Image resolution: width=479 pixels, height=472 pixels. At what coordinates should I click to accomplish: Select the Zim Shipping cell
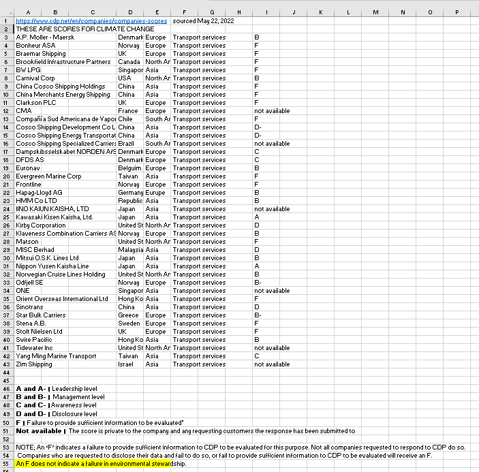[34, 364]
